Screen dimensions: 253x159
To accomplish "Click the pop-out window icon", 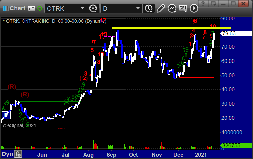I will 213,3.
